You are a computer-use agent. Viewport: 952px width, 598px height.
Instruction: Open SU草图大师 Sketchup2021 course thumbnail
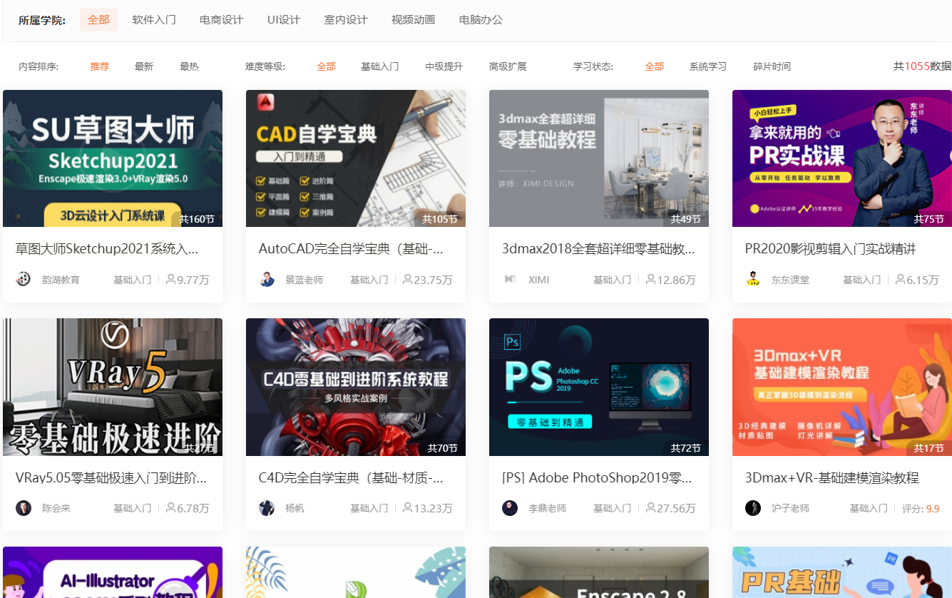113,158
